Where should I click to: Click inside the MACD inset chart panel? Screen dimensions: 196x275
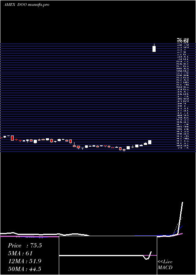108,255
